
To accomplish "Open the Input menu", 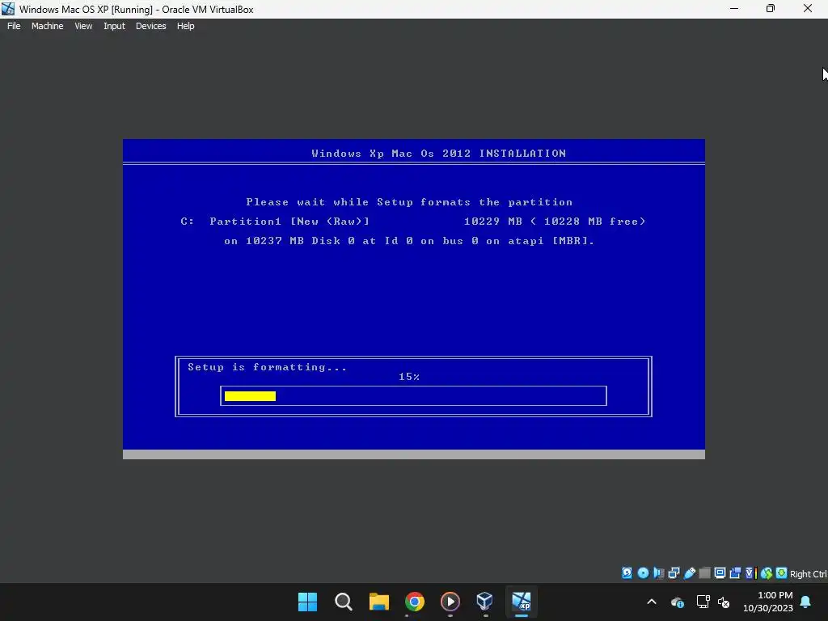I will click(114, 26).
